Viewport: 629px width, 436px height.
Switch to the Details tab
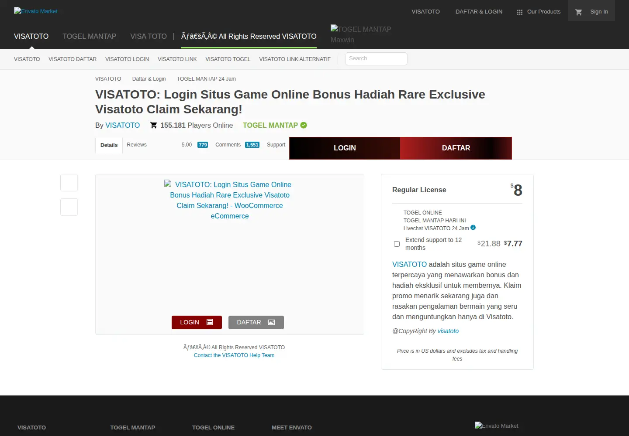pos(109,145)
